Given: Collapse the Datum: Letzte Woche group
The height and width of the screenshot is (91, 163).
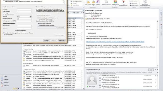Looking at the screenshot, I should click(x=23, y=69).
